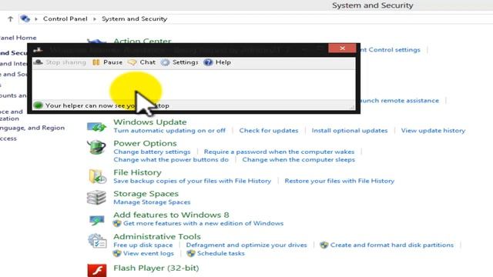493x277 pixels.
Task: Open Flash Player (32-bit) heading
Action: pos(156,268)
